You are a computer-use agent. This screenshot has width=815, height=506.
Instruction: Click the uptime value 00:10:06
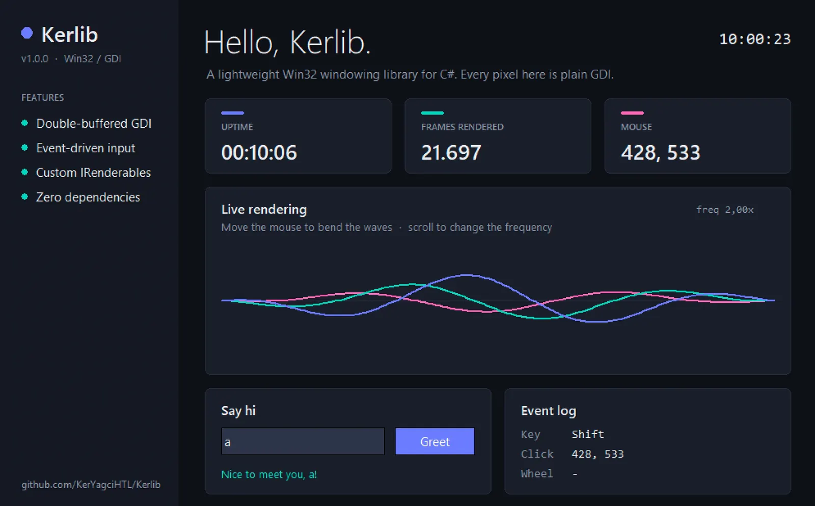click(259, 152)
